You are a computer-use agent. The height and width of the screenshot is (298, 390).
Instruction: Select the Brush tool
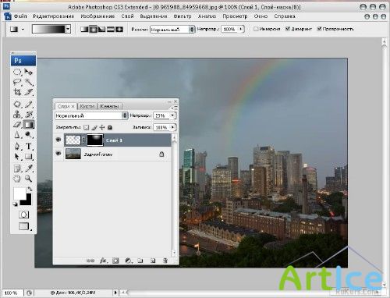click(29, 105)
